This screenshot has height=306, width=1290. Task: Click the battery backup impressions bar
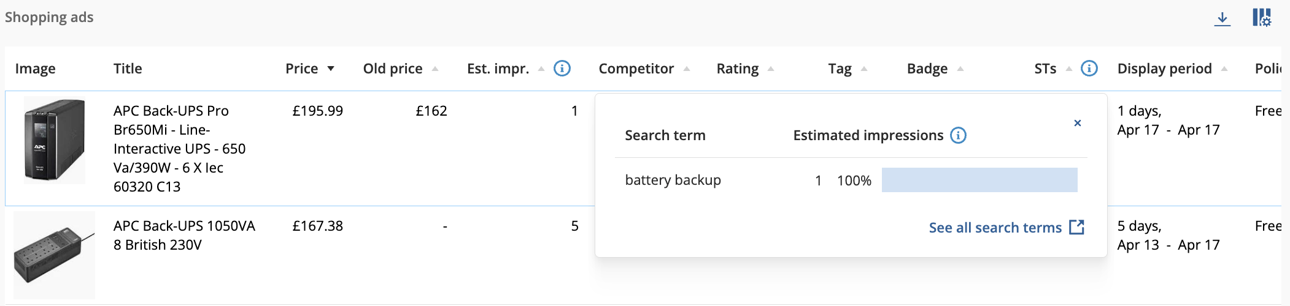point(979,180)
